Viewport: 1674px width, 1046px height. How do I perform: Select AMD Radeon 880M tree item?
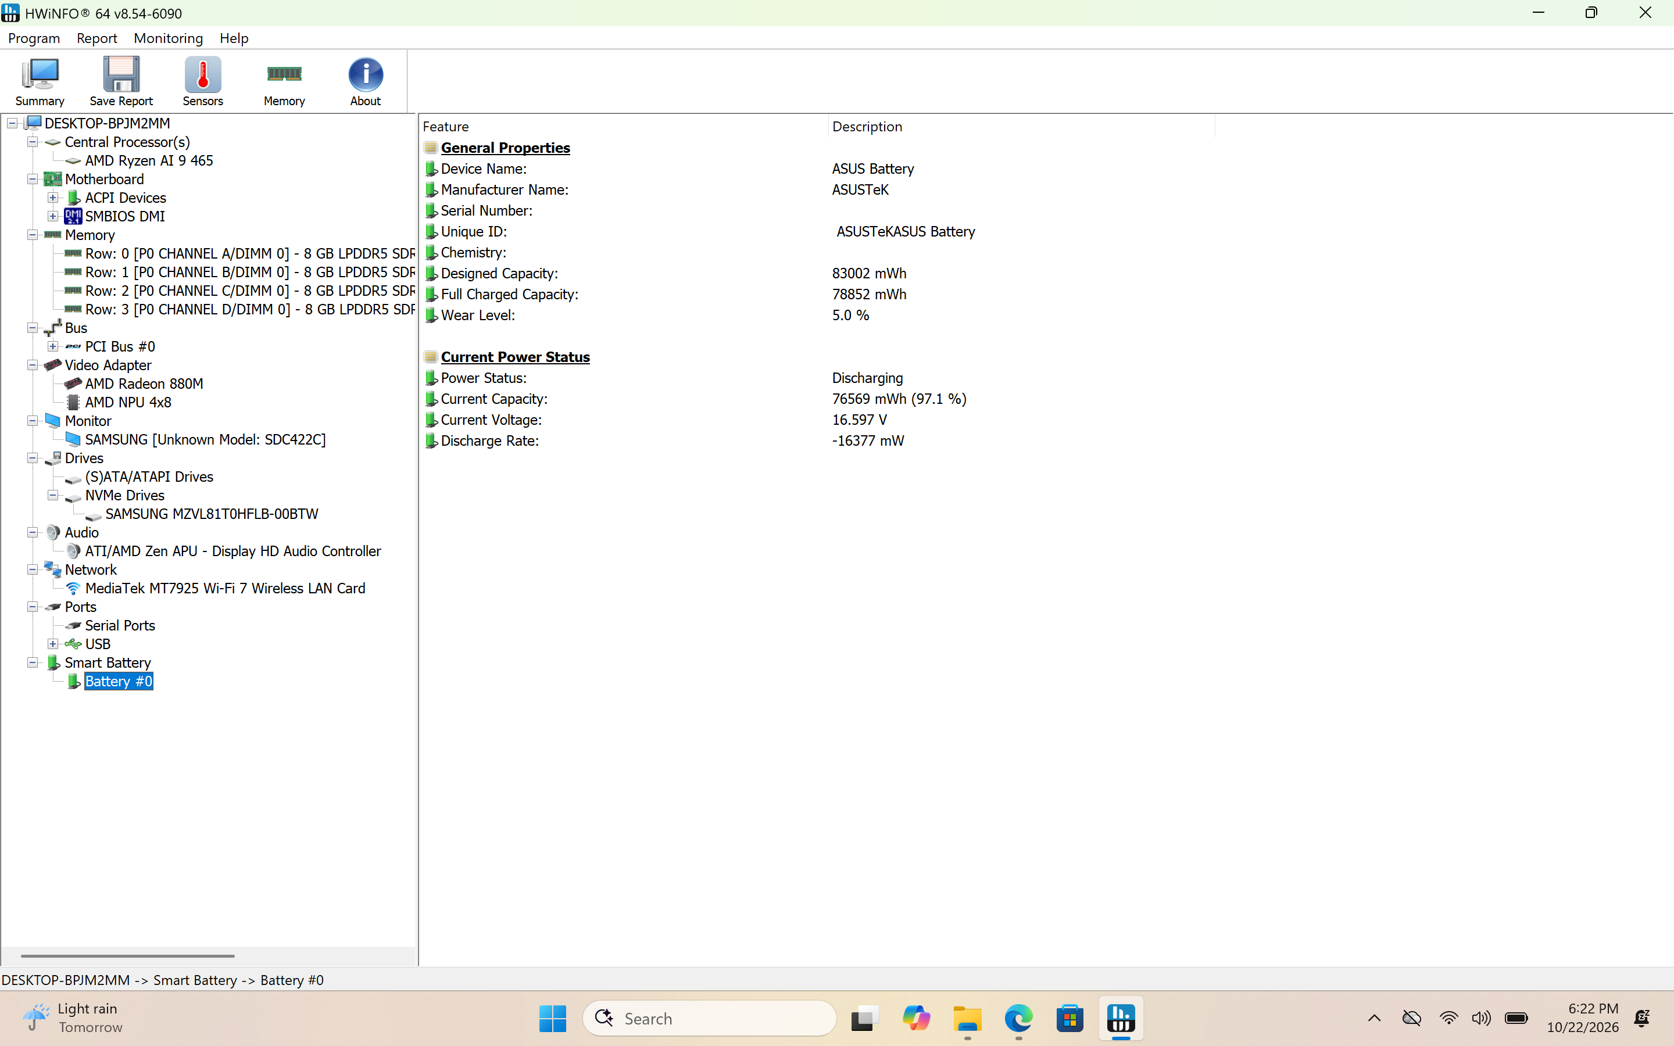[144, 384]
